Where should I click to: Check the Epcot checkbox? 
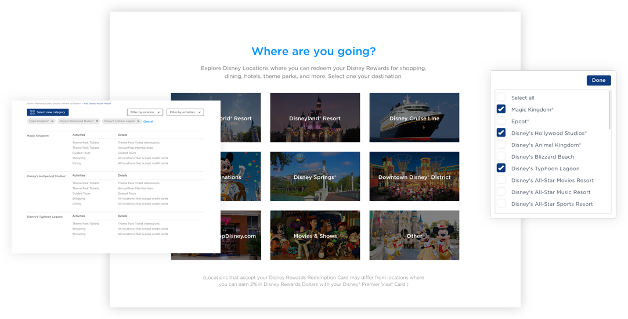click(x=501, y=121)
